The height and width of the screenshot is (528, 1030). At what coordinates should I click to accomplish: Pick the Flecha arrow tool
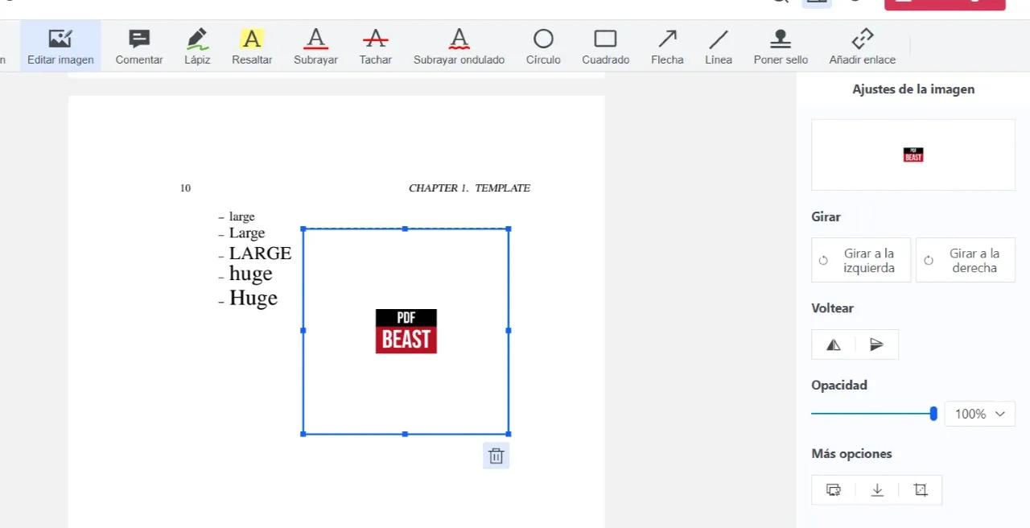(667, 47)
